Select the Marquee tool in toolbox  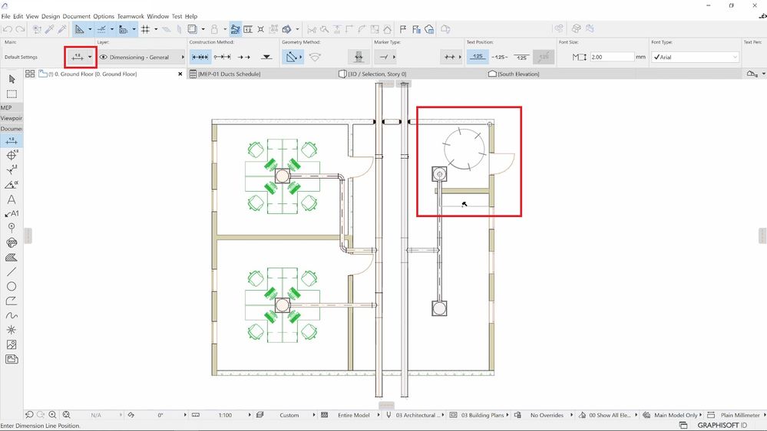pyautogui.click(x=12, y=94)
